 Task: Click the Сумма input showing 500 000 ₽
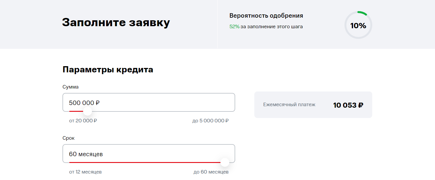pos(149,102)
